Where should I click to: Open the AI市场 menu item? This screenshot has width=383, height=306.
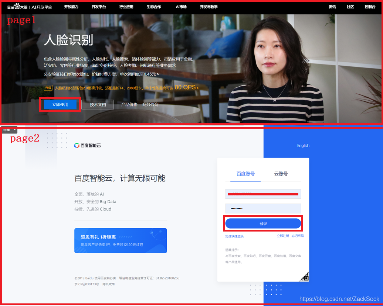181,7
